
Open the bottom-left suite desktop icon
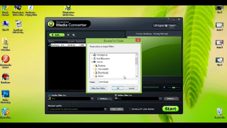6,113
